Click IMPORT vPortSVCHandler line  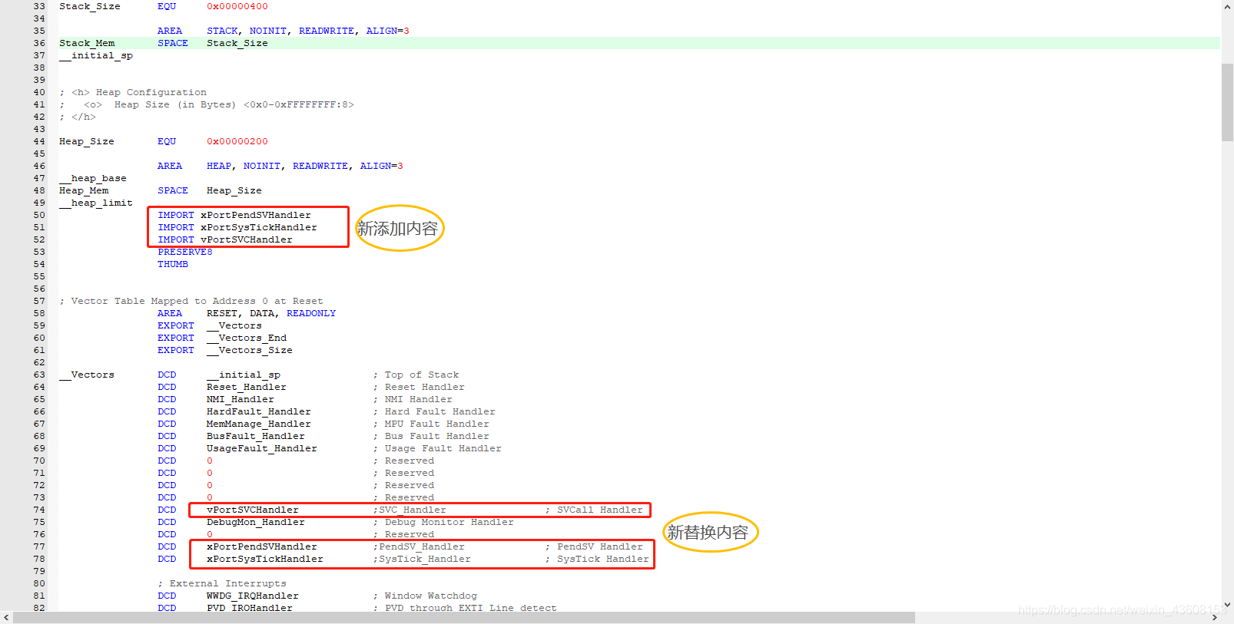pos(225,239)
